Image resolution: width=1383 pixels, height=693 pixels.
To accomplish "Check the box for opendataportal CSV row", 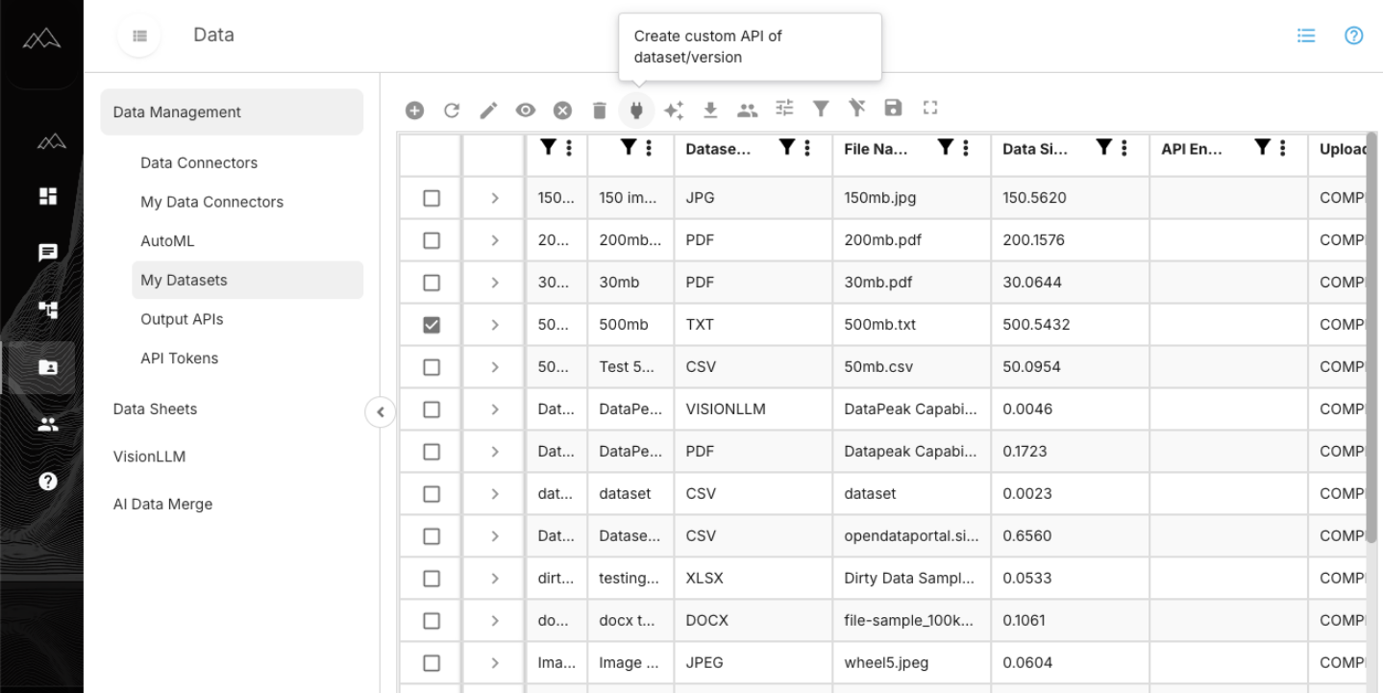I will 432,535.
